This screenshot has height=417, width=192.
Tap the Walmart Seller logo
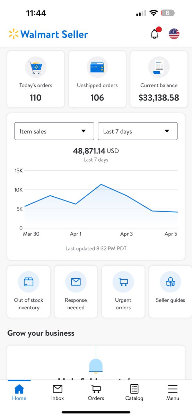pos(48,34)
